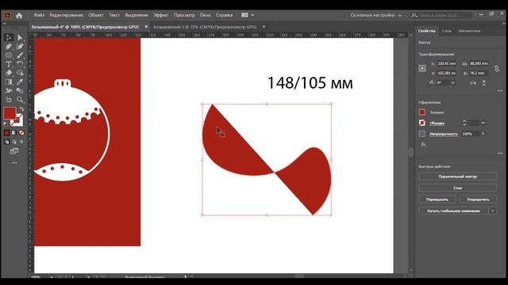
Task: Select the Selection tool (black arrow)
Action: pyautogui.click(x=9, y=38)
